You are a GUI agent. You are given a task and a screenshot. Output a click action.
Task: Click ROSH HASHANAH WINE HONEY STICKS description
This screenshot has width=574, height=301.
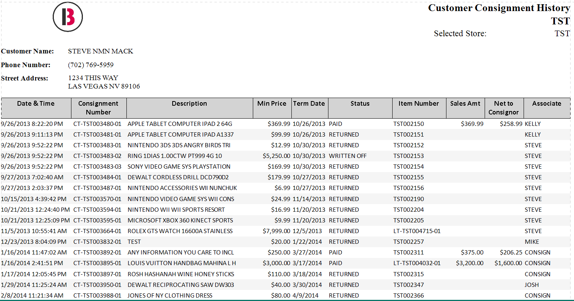(181, 274)
